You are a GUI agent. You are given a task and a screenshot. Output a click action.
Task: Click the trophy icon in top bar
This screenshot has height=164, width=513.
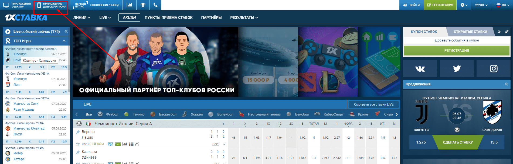(x=143, y=5)
